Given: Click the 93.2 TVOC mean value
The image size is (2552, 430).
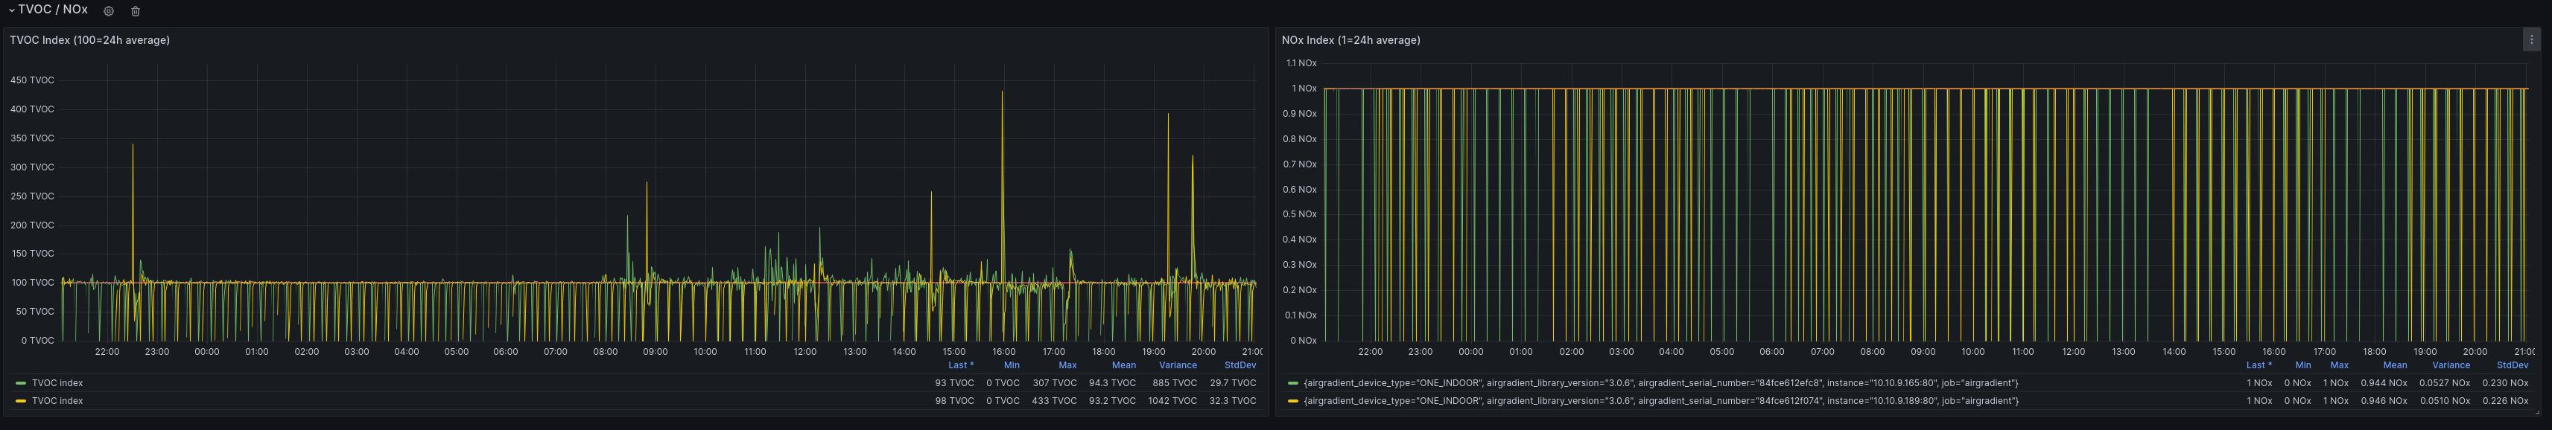Looking at the screenshot, I should [1111, 400].
